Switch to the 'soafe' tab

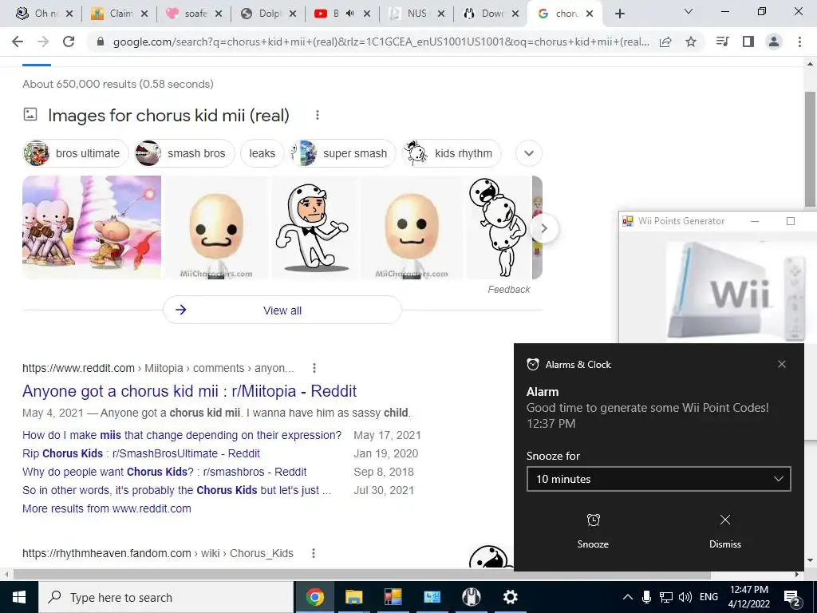[x=188, y=14]
